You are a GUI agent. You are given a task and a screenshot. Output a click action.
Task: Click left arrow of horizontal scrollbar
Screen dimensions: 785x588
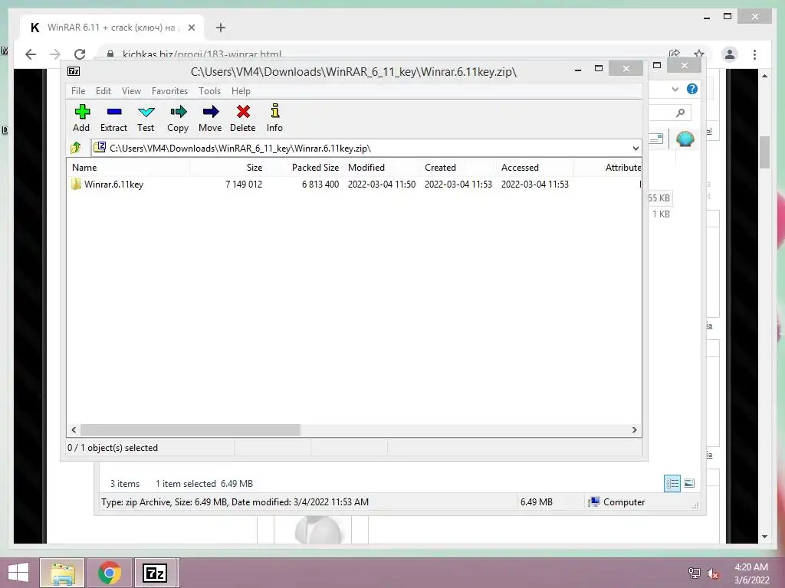coord(74,430)
